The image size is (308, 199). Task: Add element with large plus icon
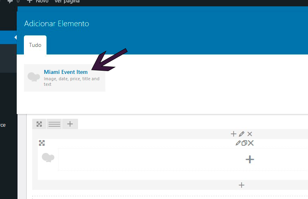[250, 159]
